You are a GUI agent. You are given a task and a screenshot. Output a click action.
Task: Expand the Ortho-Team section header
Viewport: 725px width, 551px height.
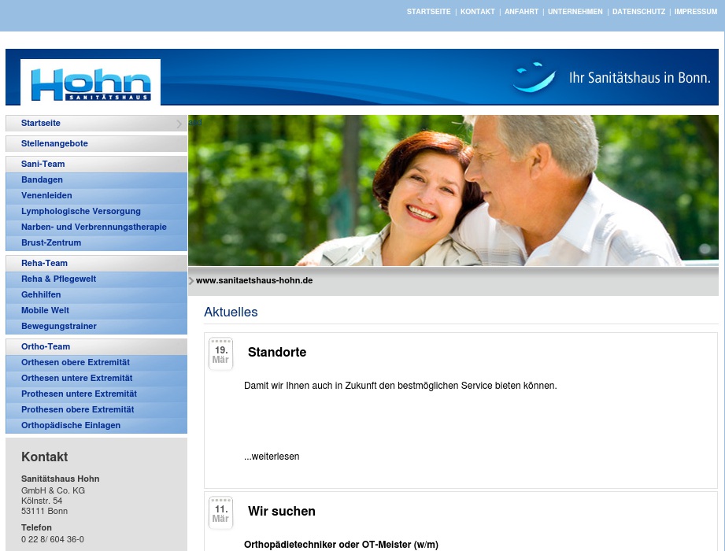click(46, 346)
